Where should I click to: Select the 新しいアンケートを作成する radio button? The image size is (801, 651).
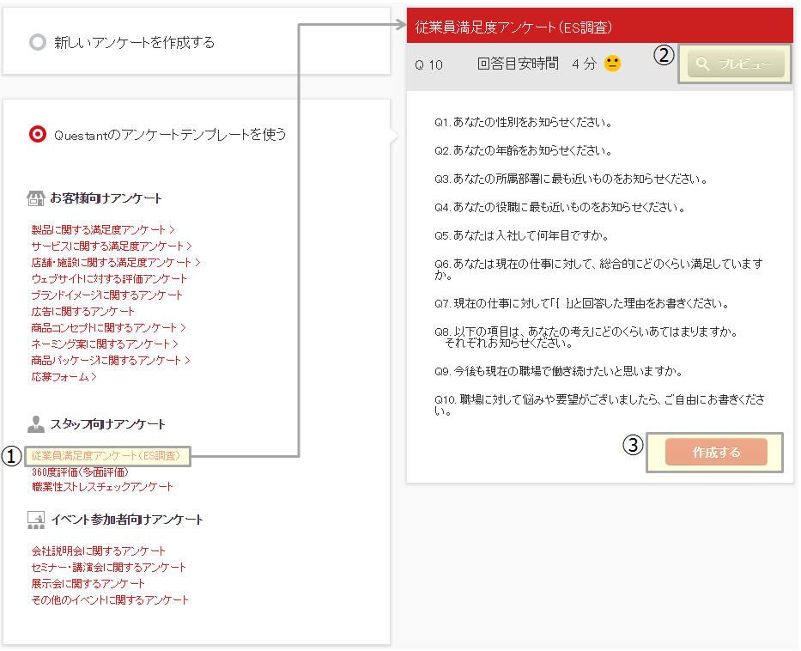pos(37,40)
